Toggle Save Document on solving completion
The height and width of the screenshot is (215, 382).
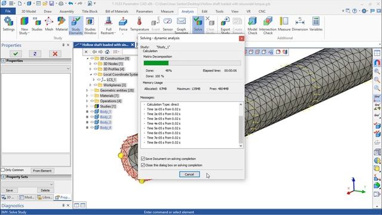(143, 158)
